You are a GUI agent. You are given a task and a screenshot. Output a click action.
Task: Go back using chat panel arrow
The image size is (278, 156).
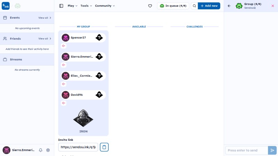point(229,6)
